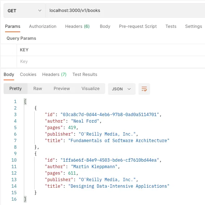Click the Key parameter input field
Screen dimensions: 205x205
(111, 61)
